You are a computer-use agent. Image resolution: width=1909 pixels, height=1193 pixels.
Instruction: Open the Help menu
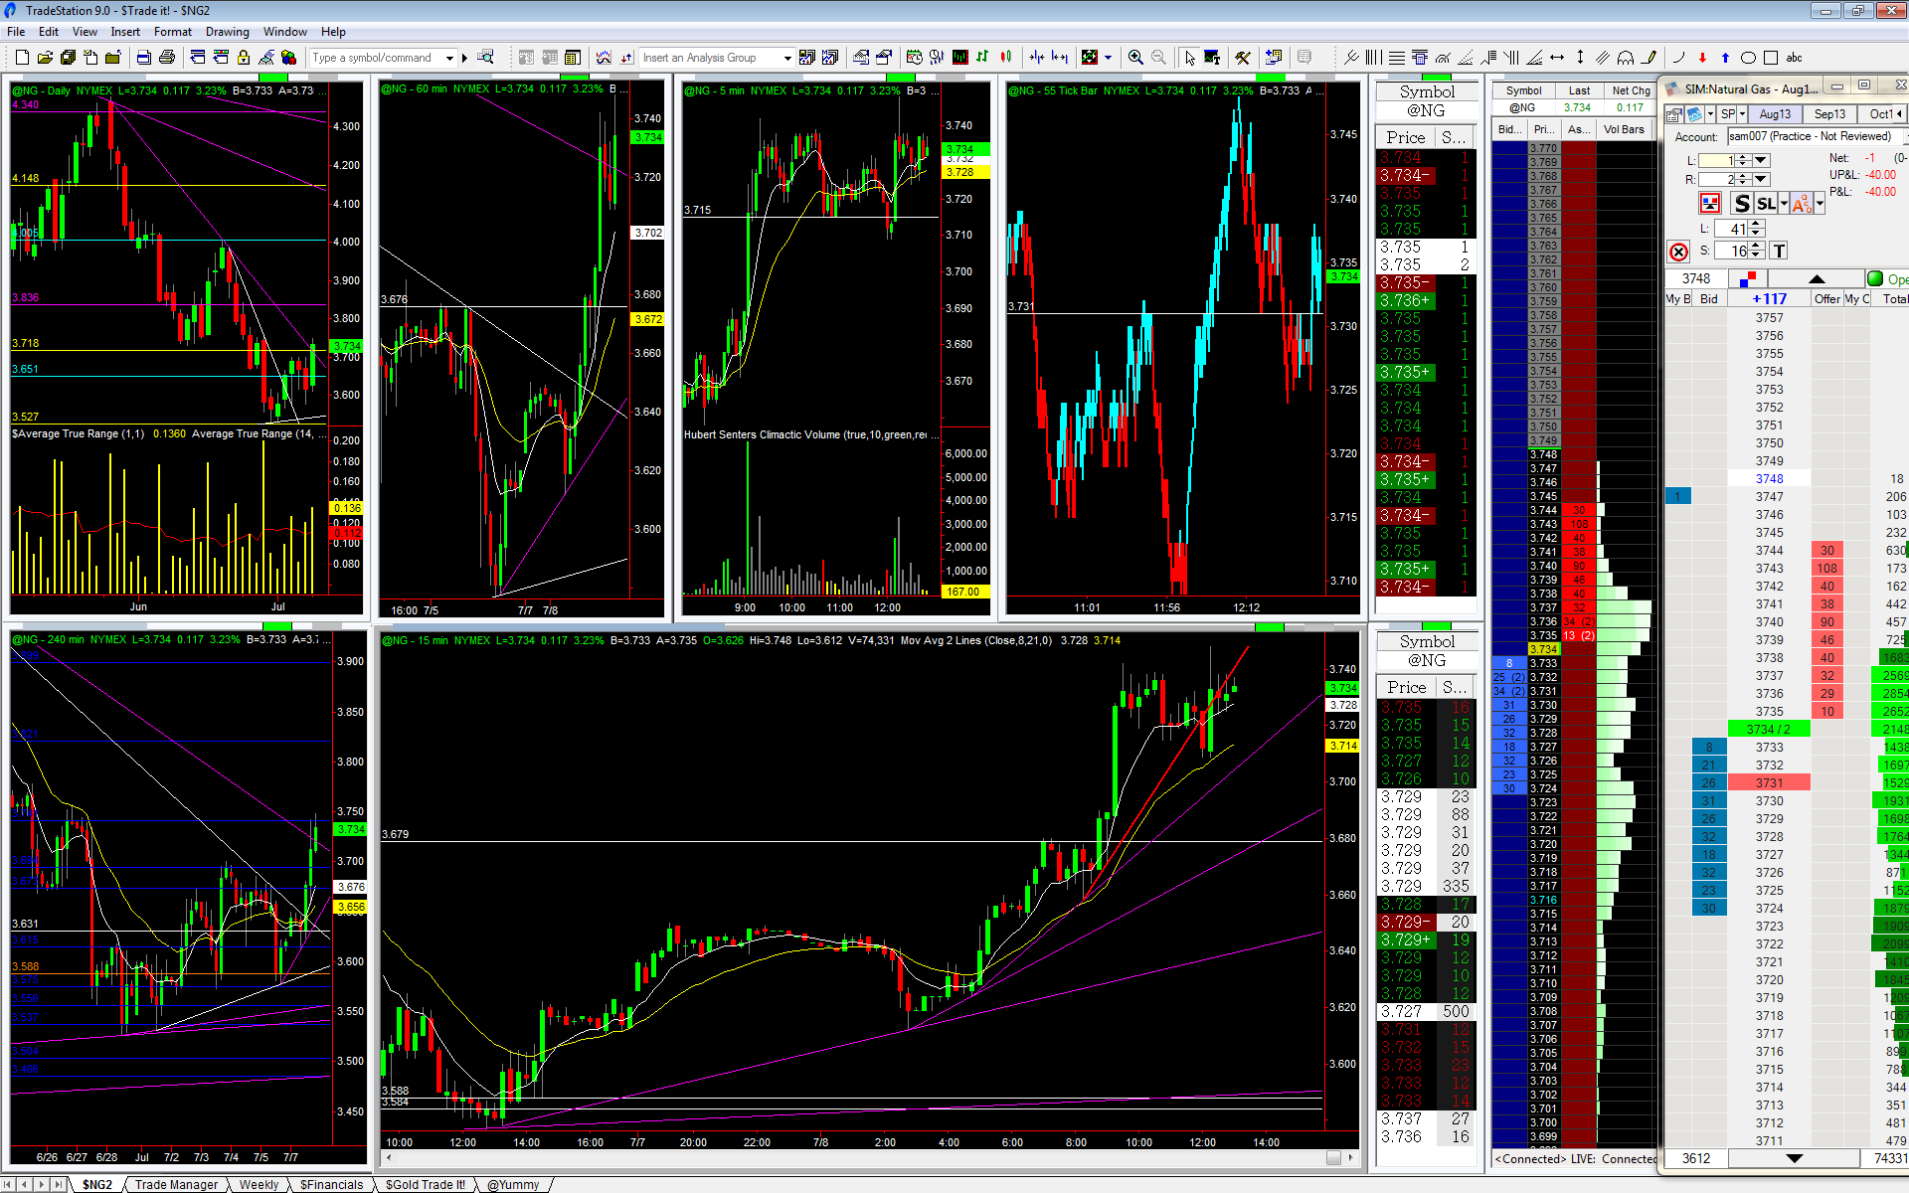pos(334,32)
